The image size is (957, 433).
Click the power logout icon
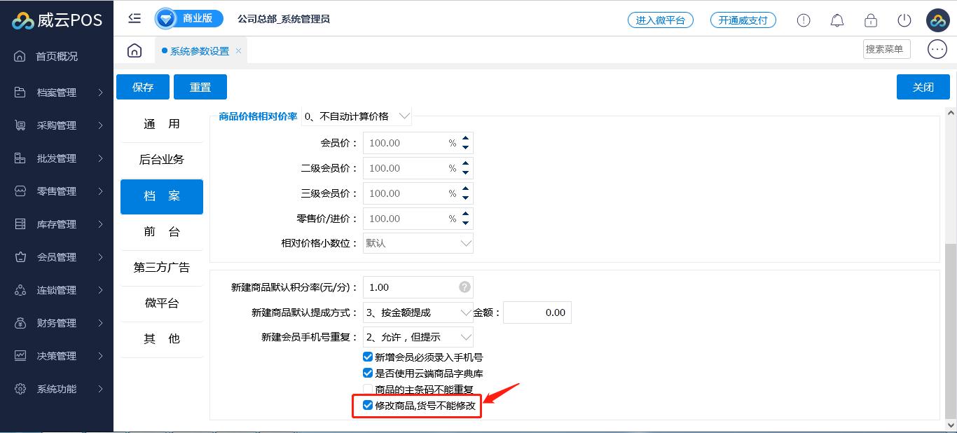point(904,20)
